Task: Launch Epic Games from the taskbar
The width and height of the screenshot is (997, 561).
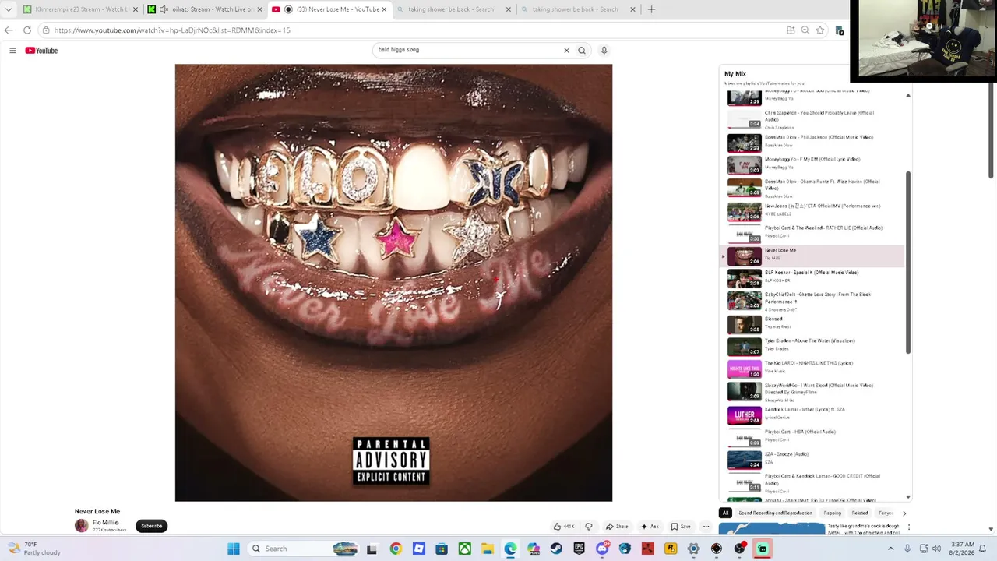Action: (579, 549)
